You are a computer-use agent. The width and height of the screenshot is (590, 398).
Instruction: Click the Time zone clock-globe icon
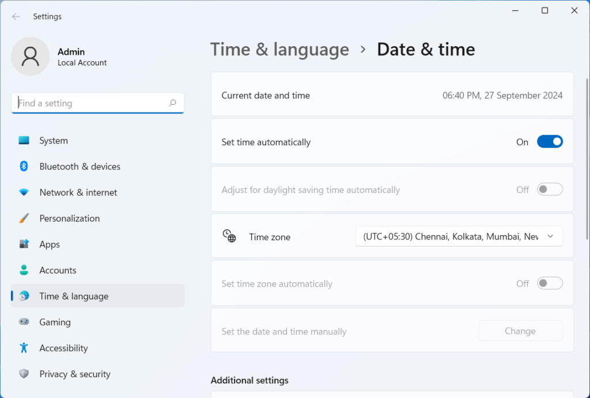[229, 236]
